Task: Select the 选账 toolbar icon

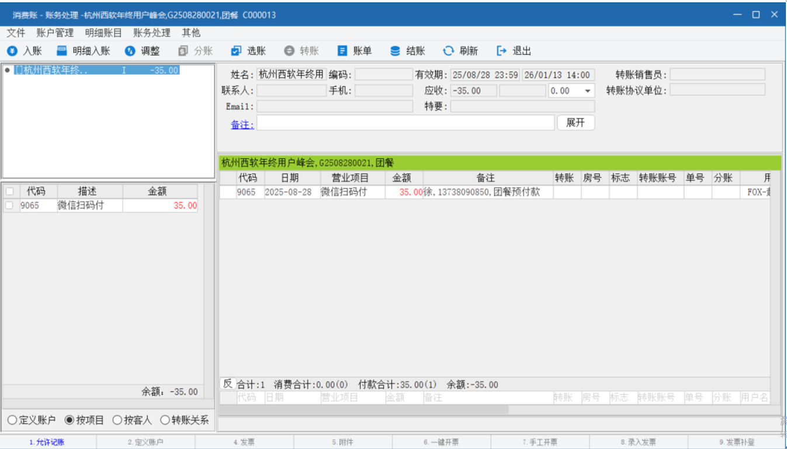Action: click(x=236, y=51)
